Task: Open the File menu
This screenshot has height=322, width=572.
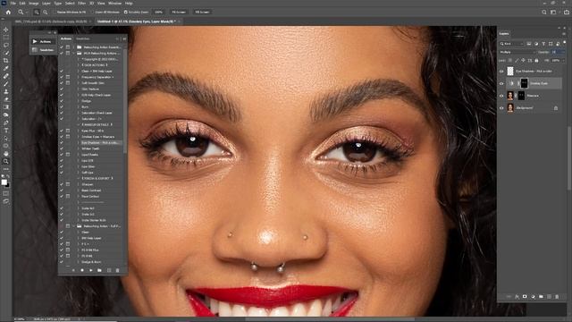Action: [x=13, y=4]
